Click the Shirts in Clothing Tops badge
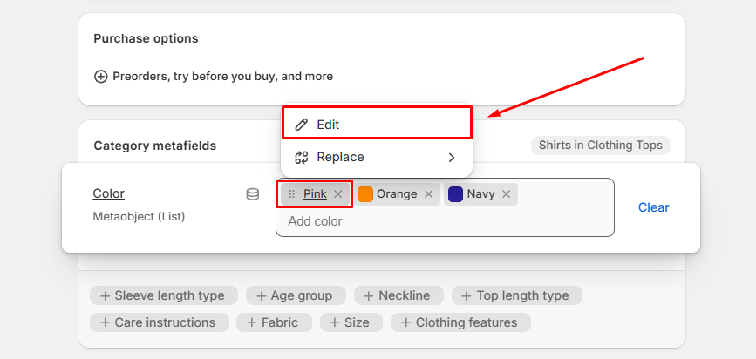The image size is (756, 359). pos(600,146)
